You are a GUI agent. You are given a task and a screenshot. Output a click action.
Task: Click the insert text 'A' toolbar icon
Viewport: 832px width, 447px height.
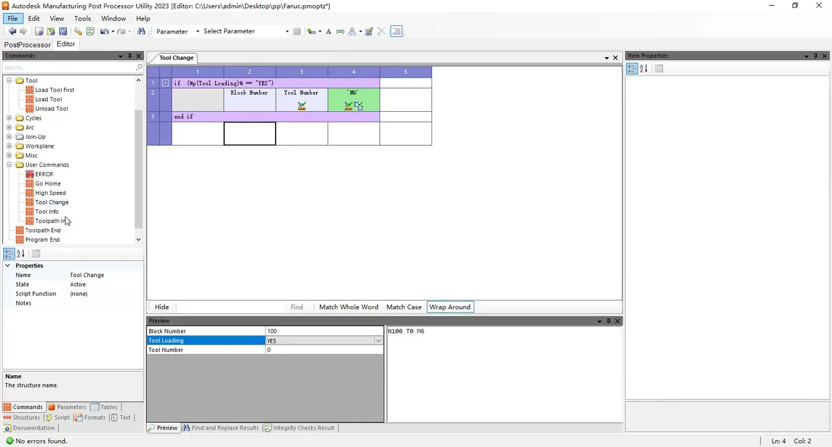pyautogui.click(x=328, y=31)
